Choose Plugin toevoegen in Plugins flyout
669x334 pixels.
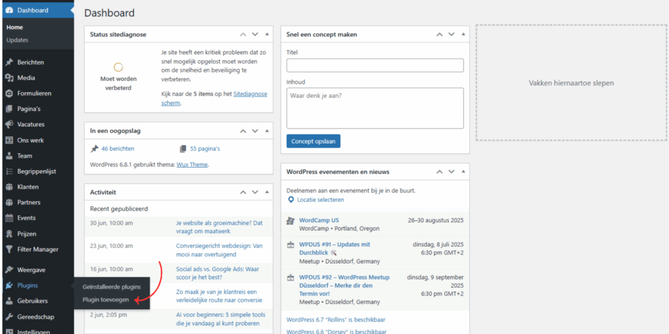click(105, 300)
